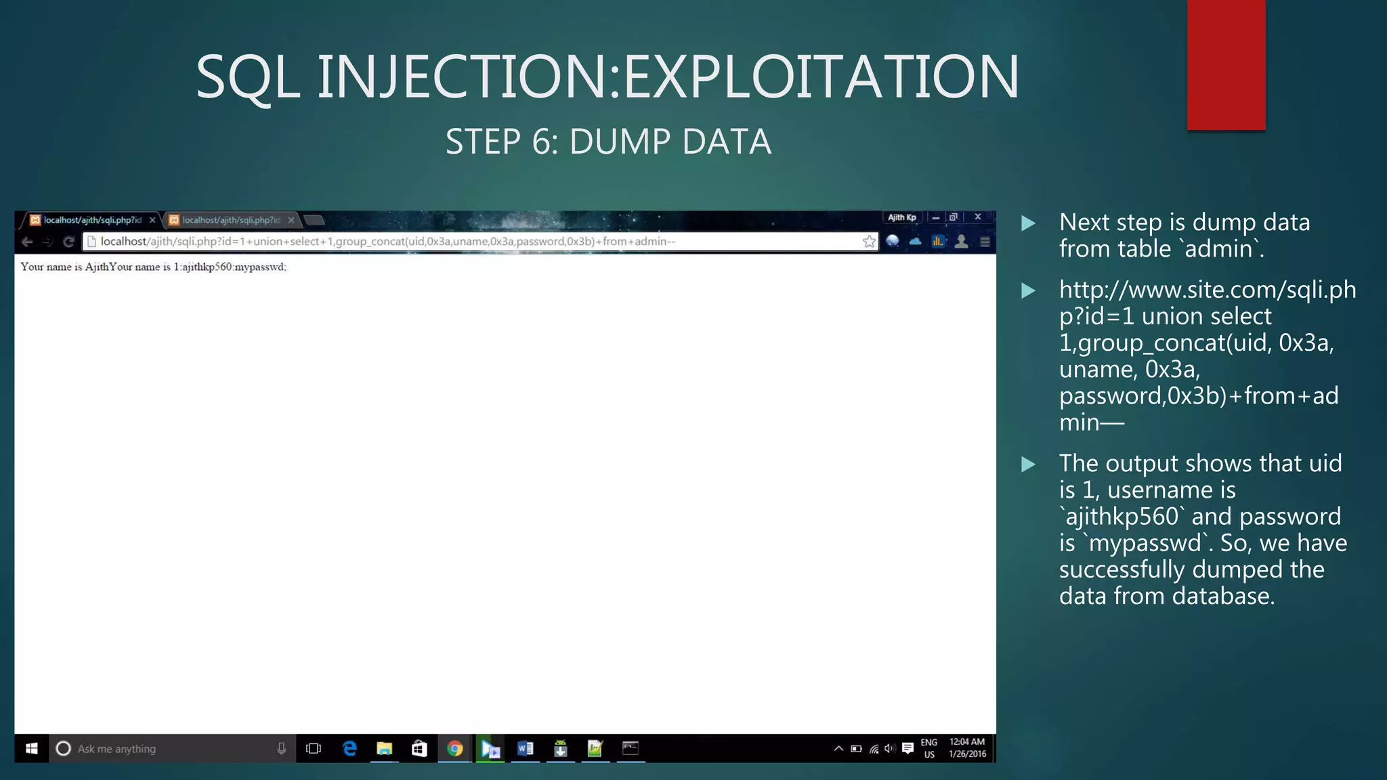Open the Chrome hamburger menu
This screenshot has height=780, width=1387.
985,242
